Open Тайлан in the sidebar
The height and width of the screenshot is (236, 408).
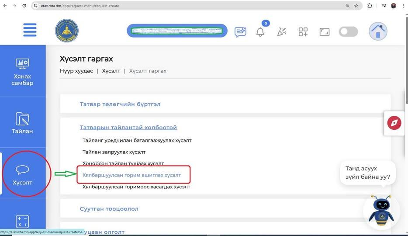coord(23,123)
